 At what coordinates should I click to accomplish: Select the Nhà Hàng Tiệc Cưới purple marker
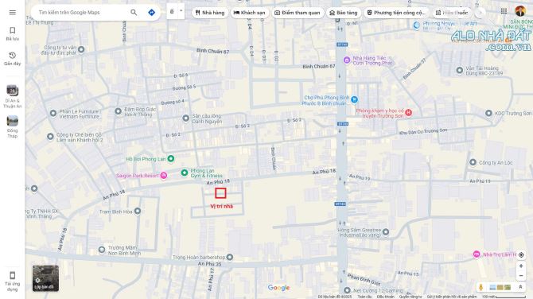coord(347,60)
